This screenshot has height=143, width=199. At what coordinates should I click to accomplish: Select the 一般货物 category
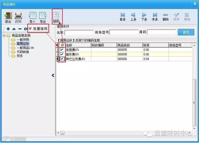pyautogui.click(x=23, y=40)
